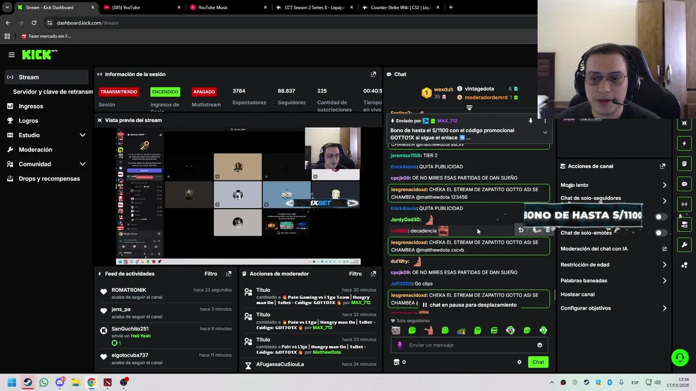Open the emoji picker in chat input
The image size is (696, 391).
[x=539, y=345]
